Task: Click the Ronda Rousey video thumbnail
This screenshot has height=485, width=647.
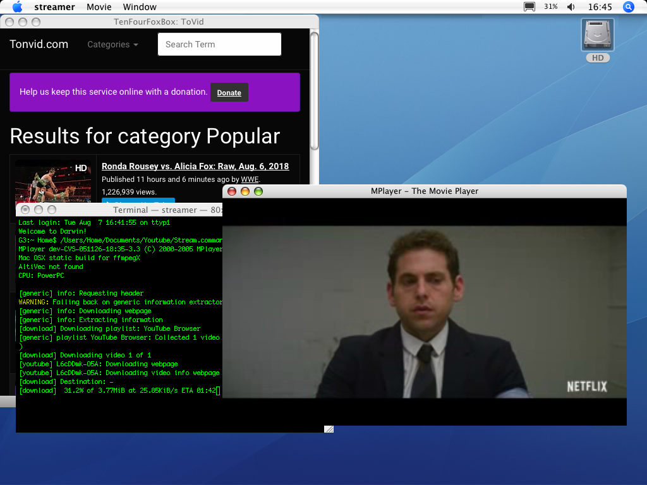Action: tap(53, 181)
